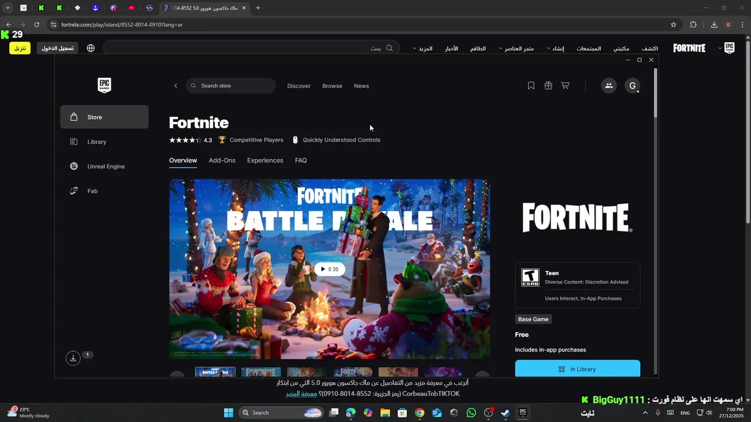Open downloads icon at sidebar bottom
Image resolution: width=751 pixels, height=422 pixels.
(73, 358)
